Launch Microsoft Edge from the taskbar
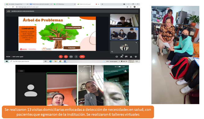This screenshot has width=204, height=119. (x=50, y=61)
